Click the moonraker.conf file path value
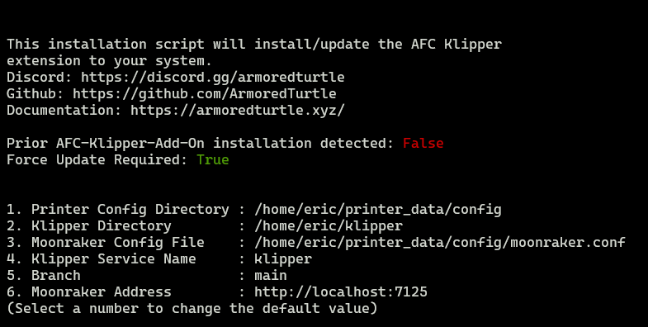This screenshot has width=648, height=327. point(440,242)
